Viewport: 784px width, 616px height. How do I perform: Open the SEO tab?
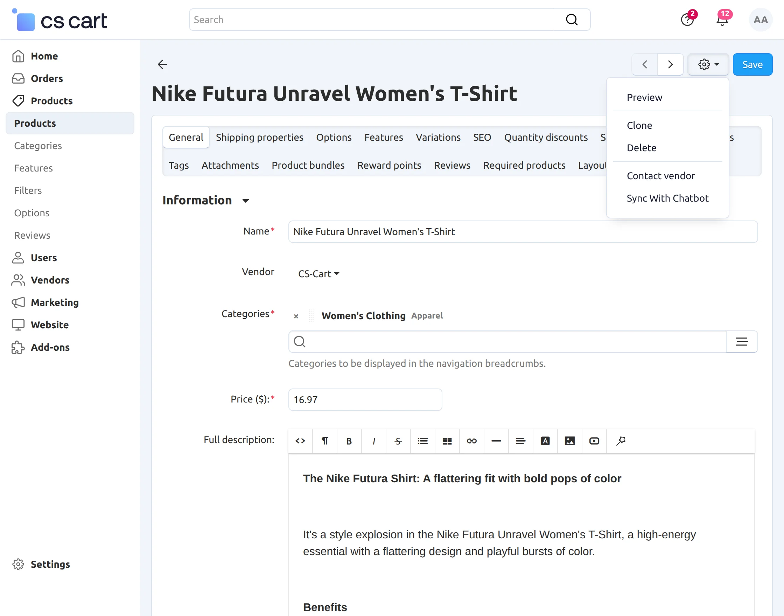[x=482, y=137]
